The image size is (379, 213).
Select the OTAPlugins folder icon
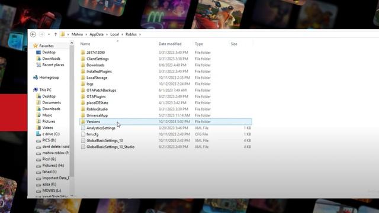point(83,96)
